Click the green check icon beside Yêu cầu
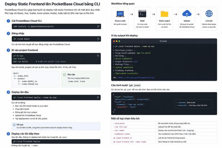The height and width of the screenshot is (148, 222). 64,75
